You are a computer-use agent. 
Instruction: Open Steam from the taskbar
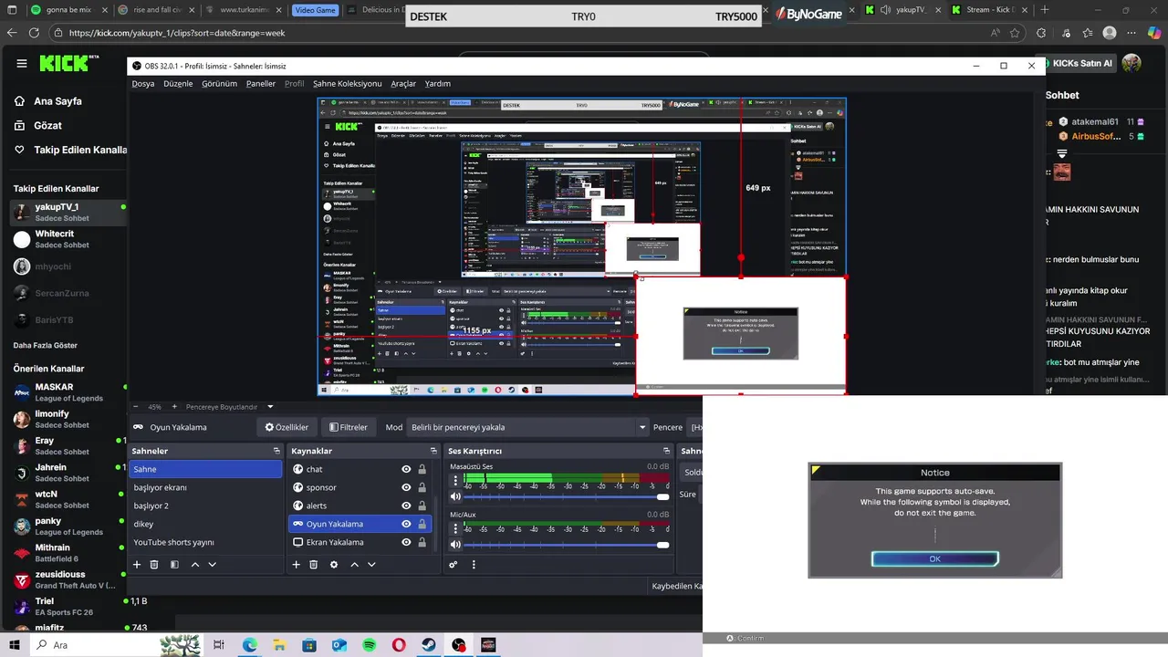pos(429,645)
